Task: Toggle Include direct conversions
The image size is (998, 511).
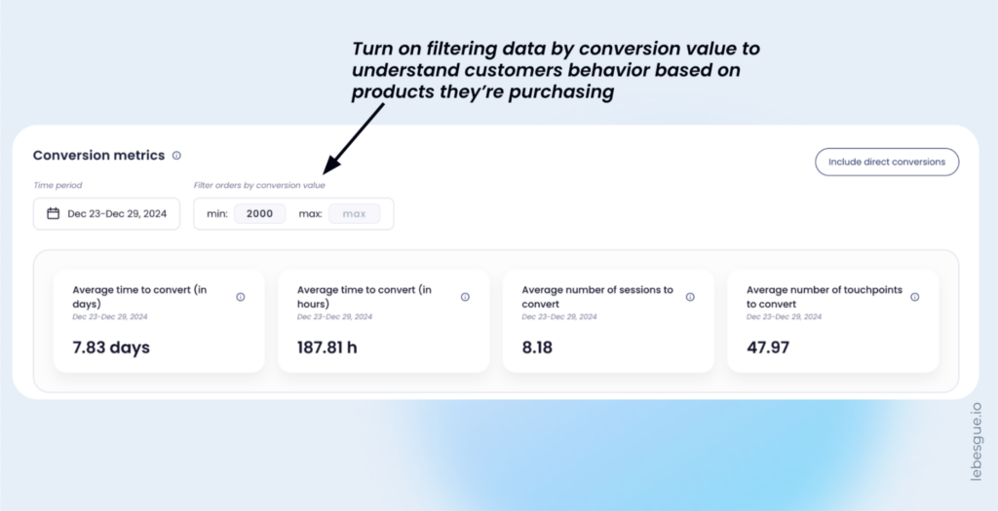Action: 887,163
